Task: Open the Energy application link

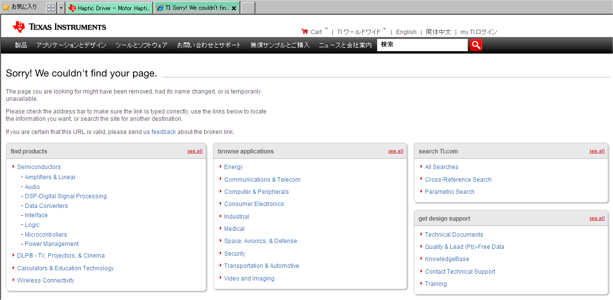Action: click(233, 167)
